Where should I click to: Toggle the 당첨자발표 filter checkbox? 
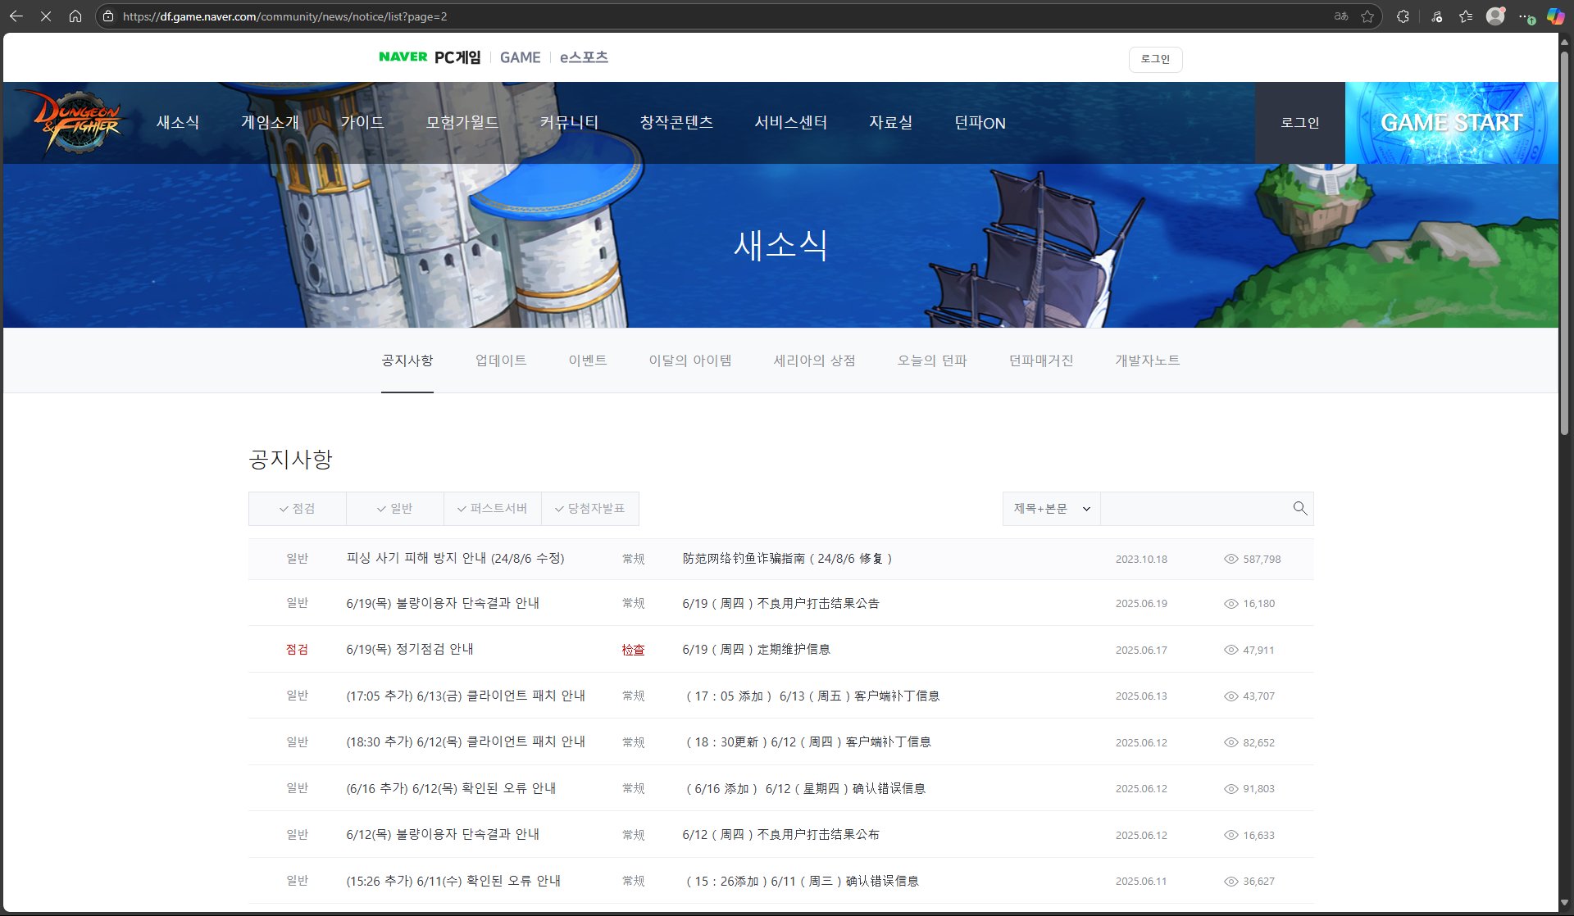click(x=589, y=508)
